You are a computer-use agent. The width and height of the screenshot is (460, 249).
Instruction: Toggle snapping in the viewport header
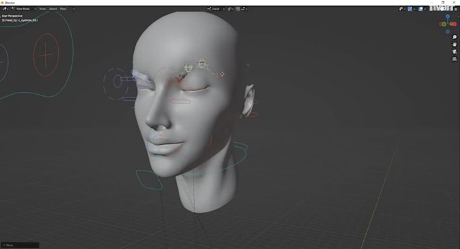coord(237,9)
